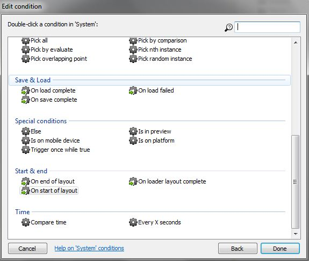Click the scrollbar up arrow
This screenshot has width=309, height=261.
tap(296, 43)
